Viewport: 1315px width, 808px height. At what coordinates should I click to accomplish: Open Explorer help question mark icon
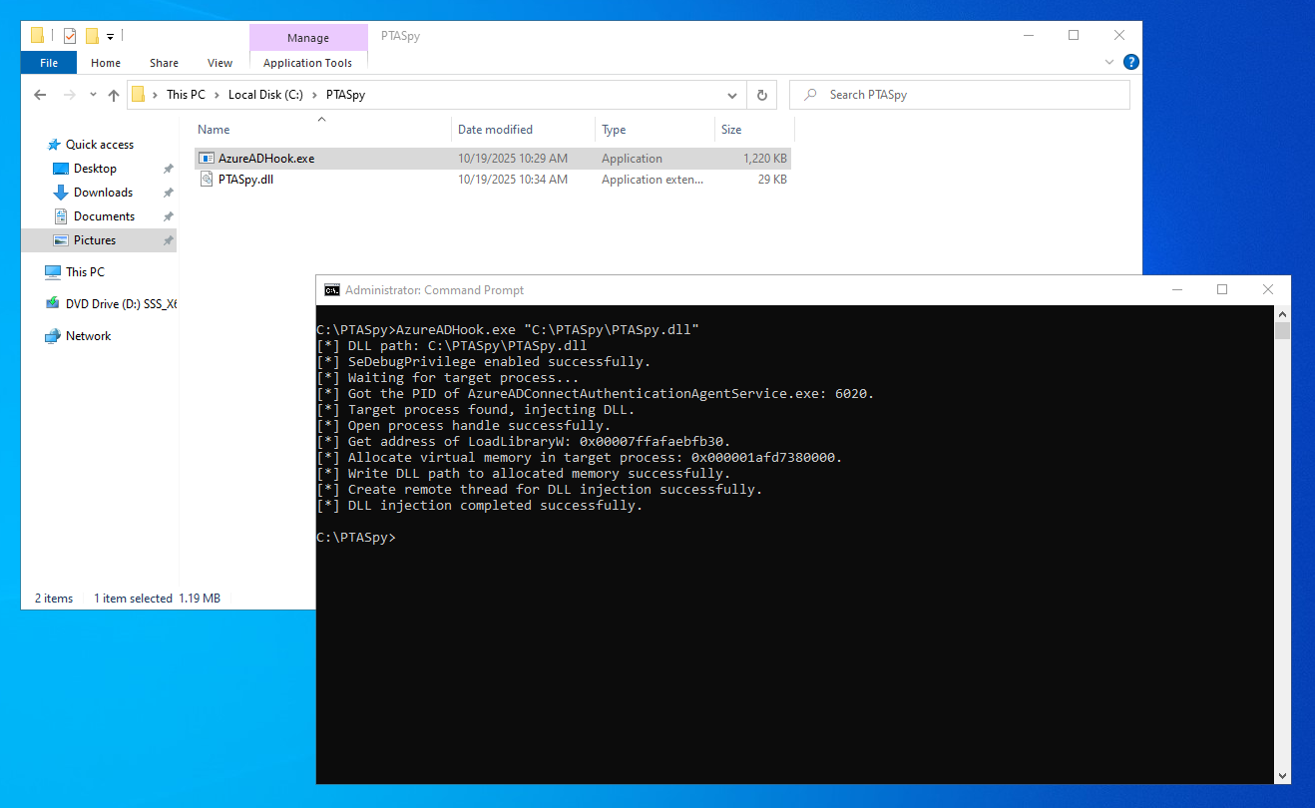[1130, 62]
